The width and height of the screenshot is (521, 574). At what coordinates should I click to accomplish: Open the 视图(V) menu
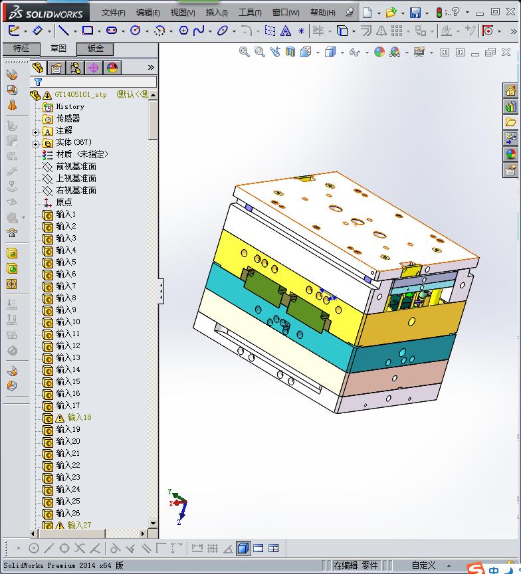pyautogui.click(x=183, y=13)
